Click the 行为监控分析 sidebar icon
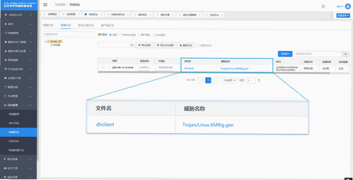Viewport: 353px width, 180px height. tap(6, 69)
